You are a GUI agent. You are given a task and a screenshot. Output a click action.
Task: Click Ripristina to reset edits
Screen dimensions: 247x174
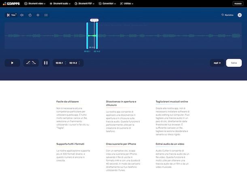pyautogui.click(x=227, y=15)
